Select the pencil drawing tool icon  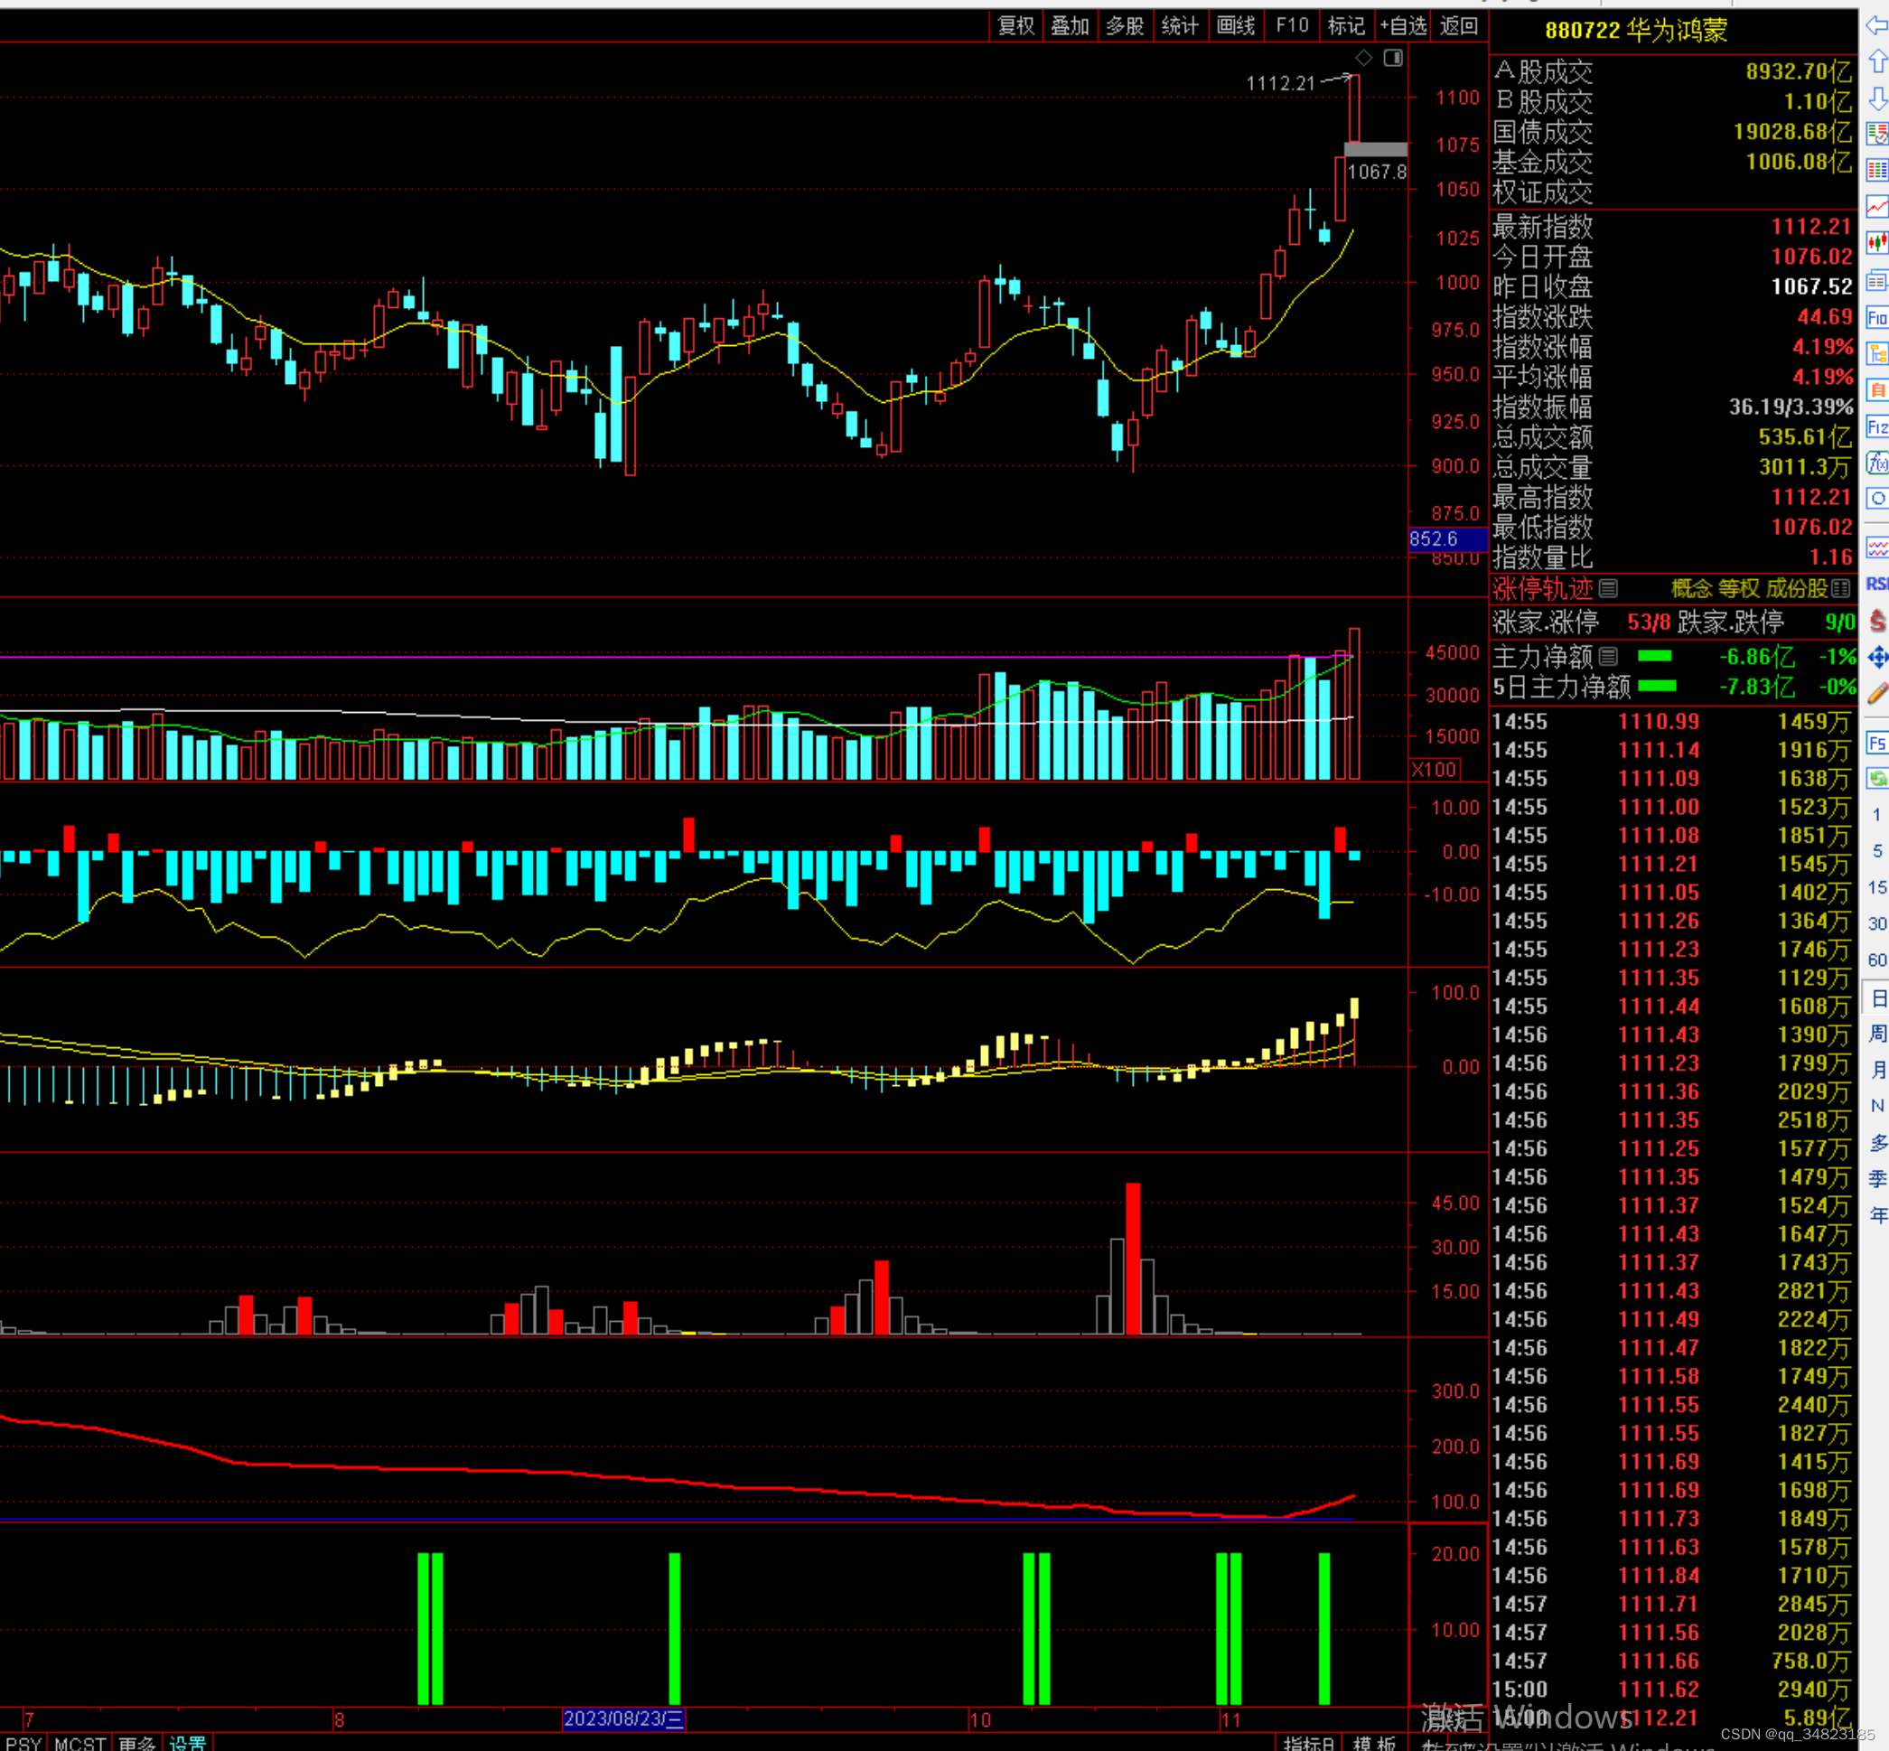(1876, 694)
